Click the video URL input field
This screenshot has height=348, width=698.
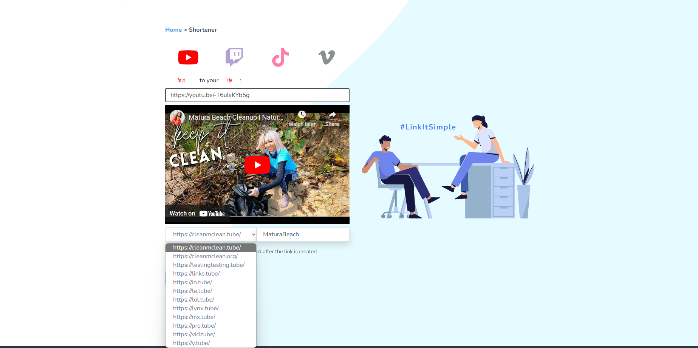[x=257, y=95]
